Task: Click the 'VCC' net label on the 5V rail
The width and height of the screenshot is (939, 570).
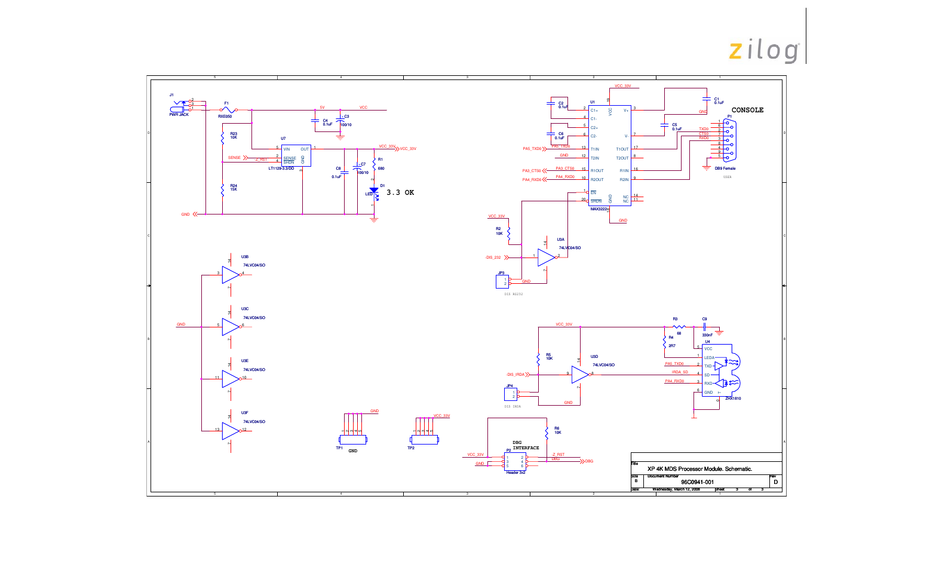Action: (x=363, y=108)
